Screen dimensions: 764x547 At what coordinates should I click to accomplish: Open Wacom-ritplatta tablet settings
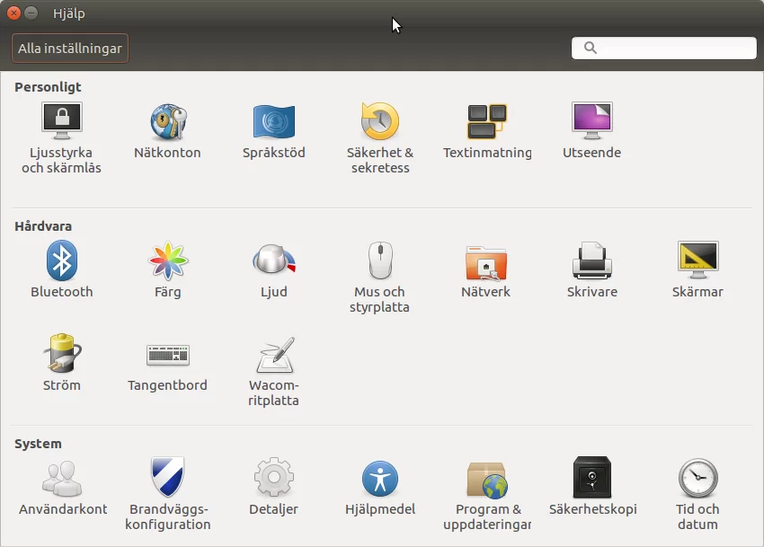(273, 357)
